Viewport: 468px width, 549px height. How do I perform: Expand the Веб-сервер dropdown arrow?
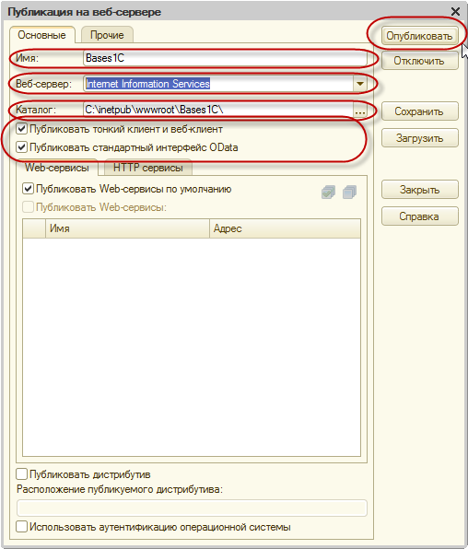point(360,84)
